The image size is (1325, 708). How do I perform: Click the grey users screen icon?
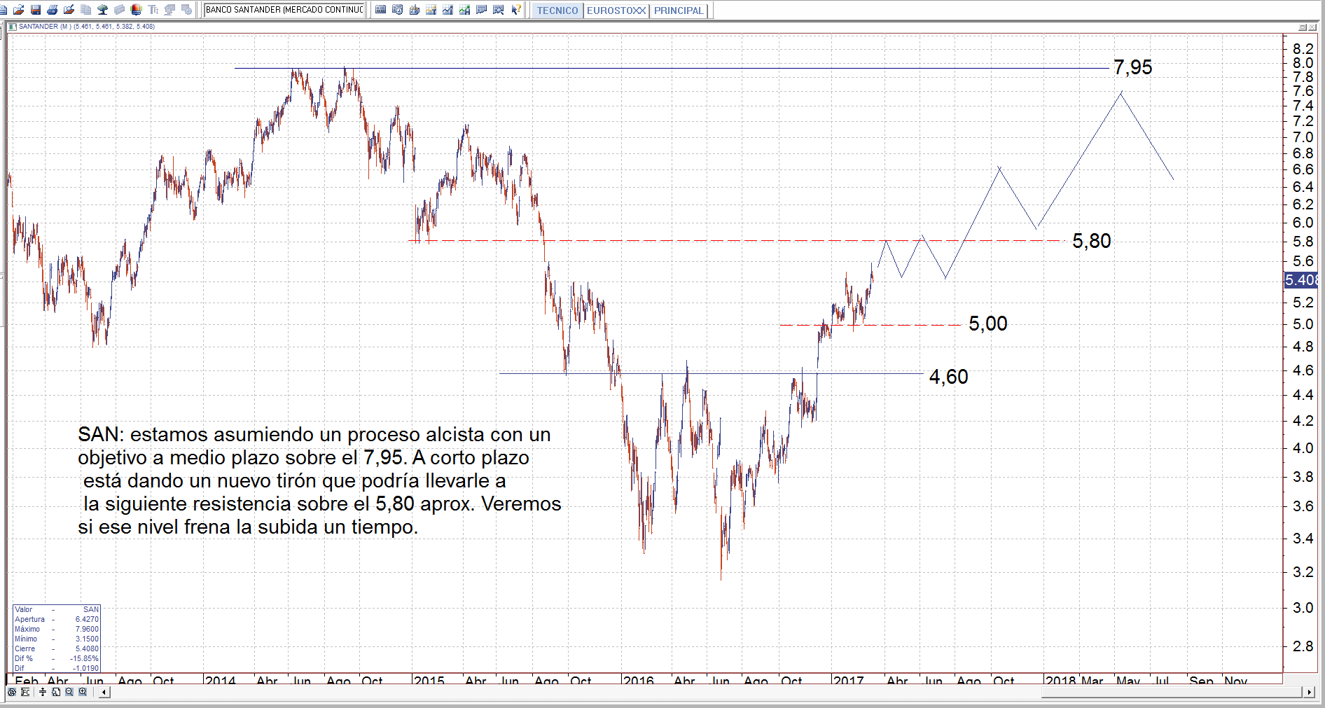pos(169,10)
